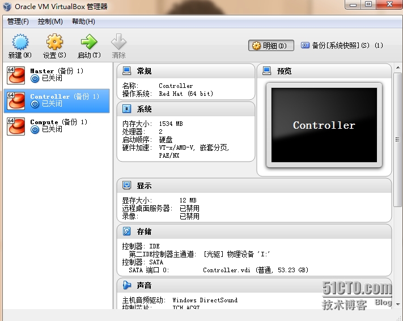Click the 常规 General section header
This screenshot has height=321, width=403.
186,71
